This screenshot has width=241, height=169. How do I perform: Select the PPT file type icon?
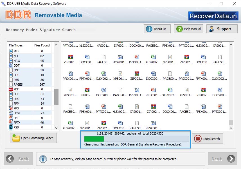coord(11,118)
